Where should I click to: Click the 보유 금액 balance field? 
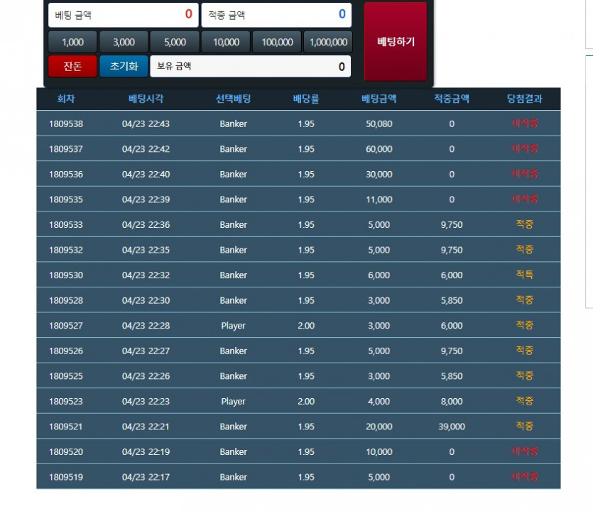click(251, 67)
